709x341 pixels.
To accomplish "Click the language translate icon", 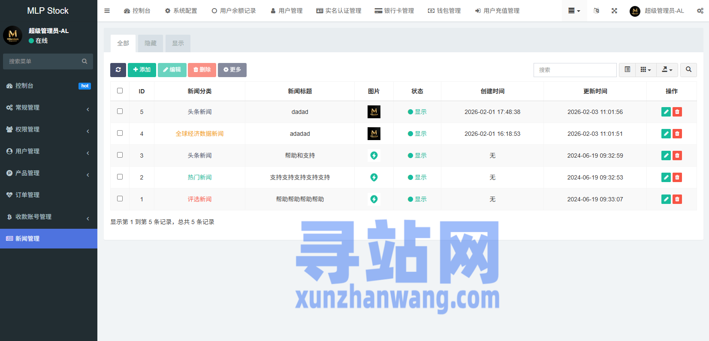I will point(596,11).
